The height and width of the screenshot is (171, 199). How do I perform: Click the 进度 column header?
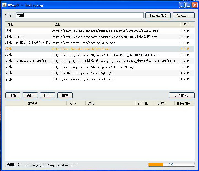point(110,103)
